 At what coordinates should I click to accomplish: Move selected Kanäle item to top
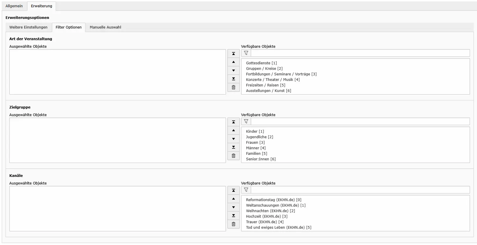point(233,190)
